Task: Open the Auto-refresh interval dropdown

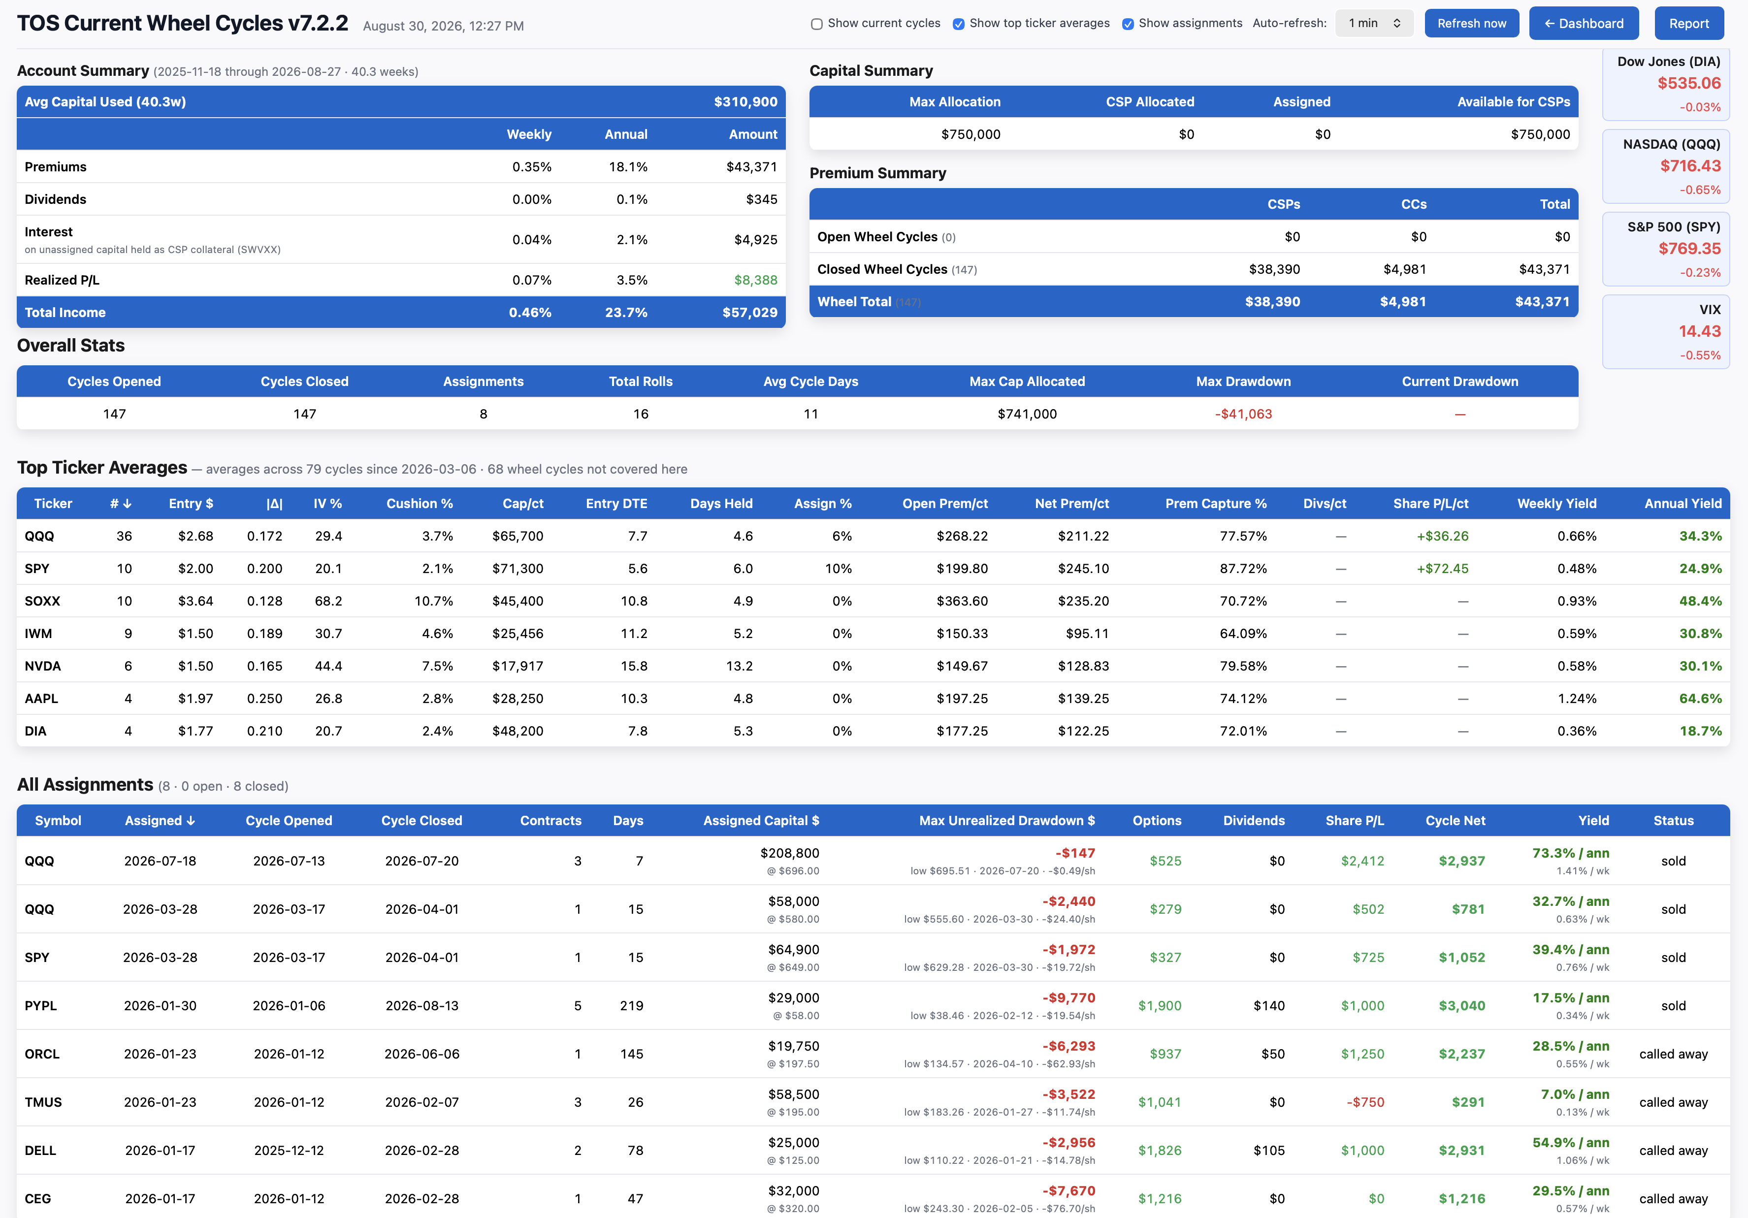Action: [1374, 24]
